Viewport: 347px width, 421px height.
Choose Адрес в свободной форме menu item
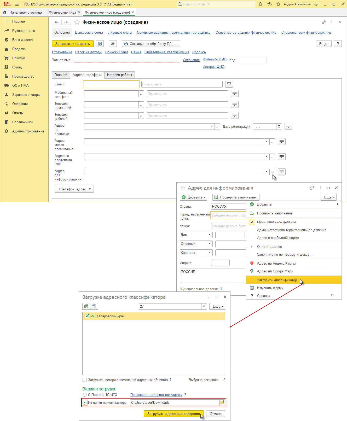[294, 238]
